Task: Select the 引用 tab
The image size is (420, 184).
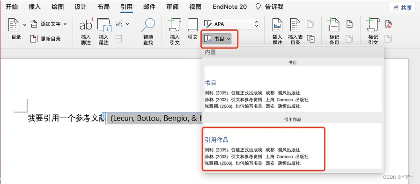Action: pyautogui.click(x=126, y=7)
